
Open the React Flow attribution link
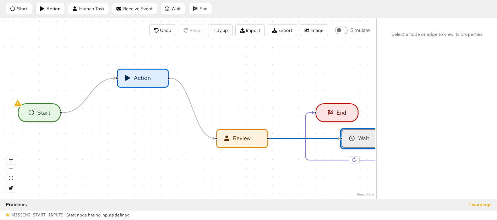click(x=365, y=194)
